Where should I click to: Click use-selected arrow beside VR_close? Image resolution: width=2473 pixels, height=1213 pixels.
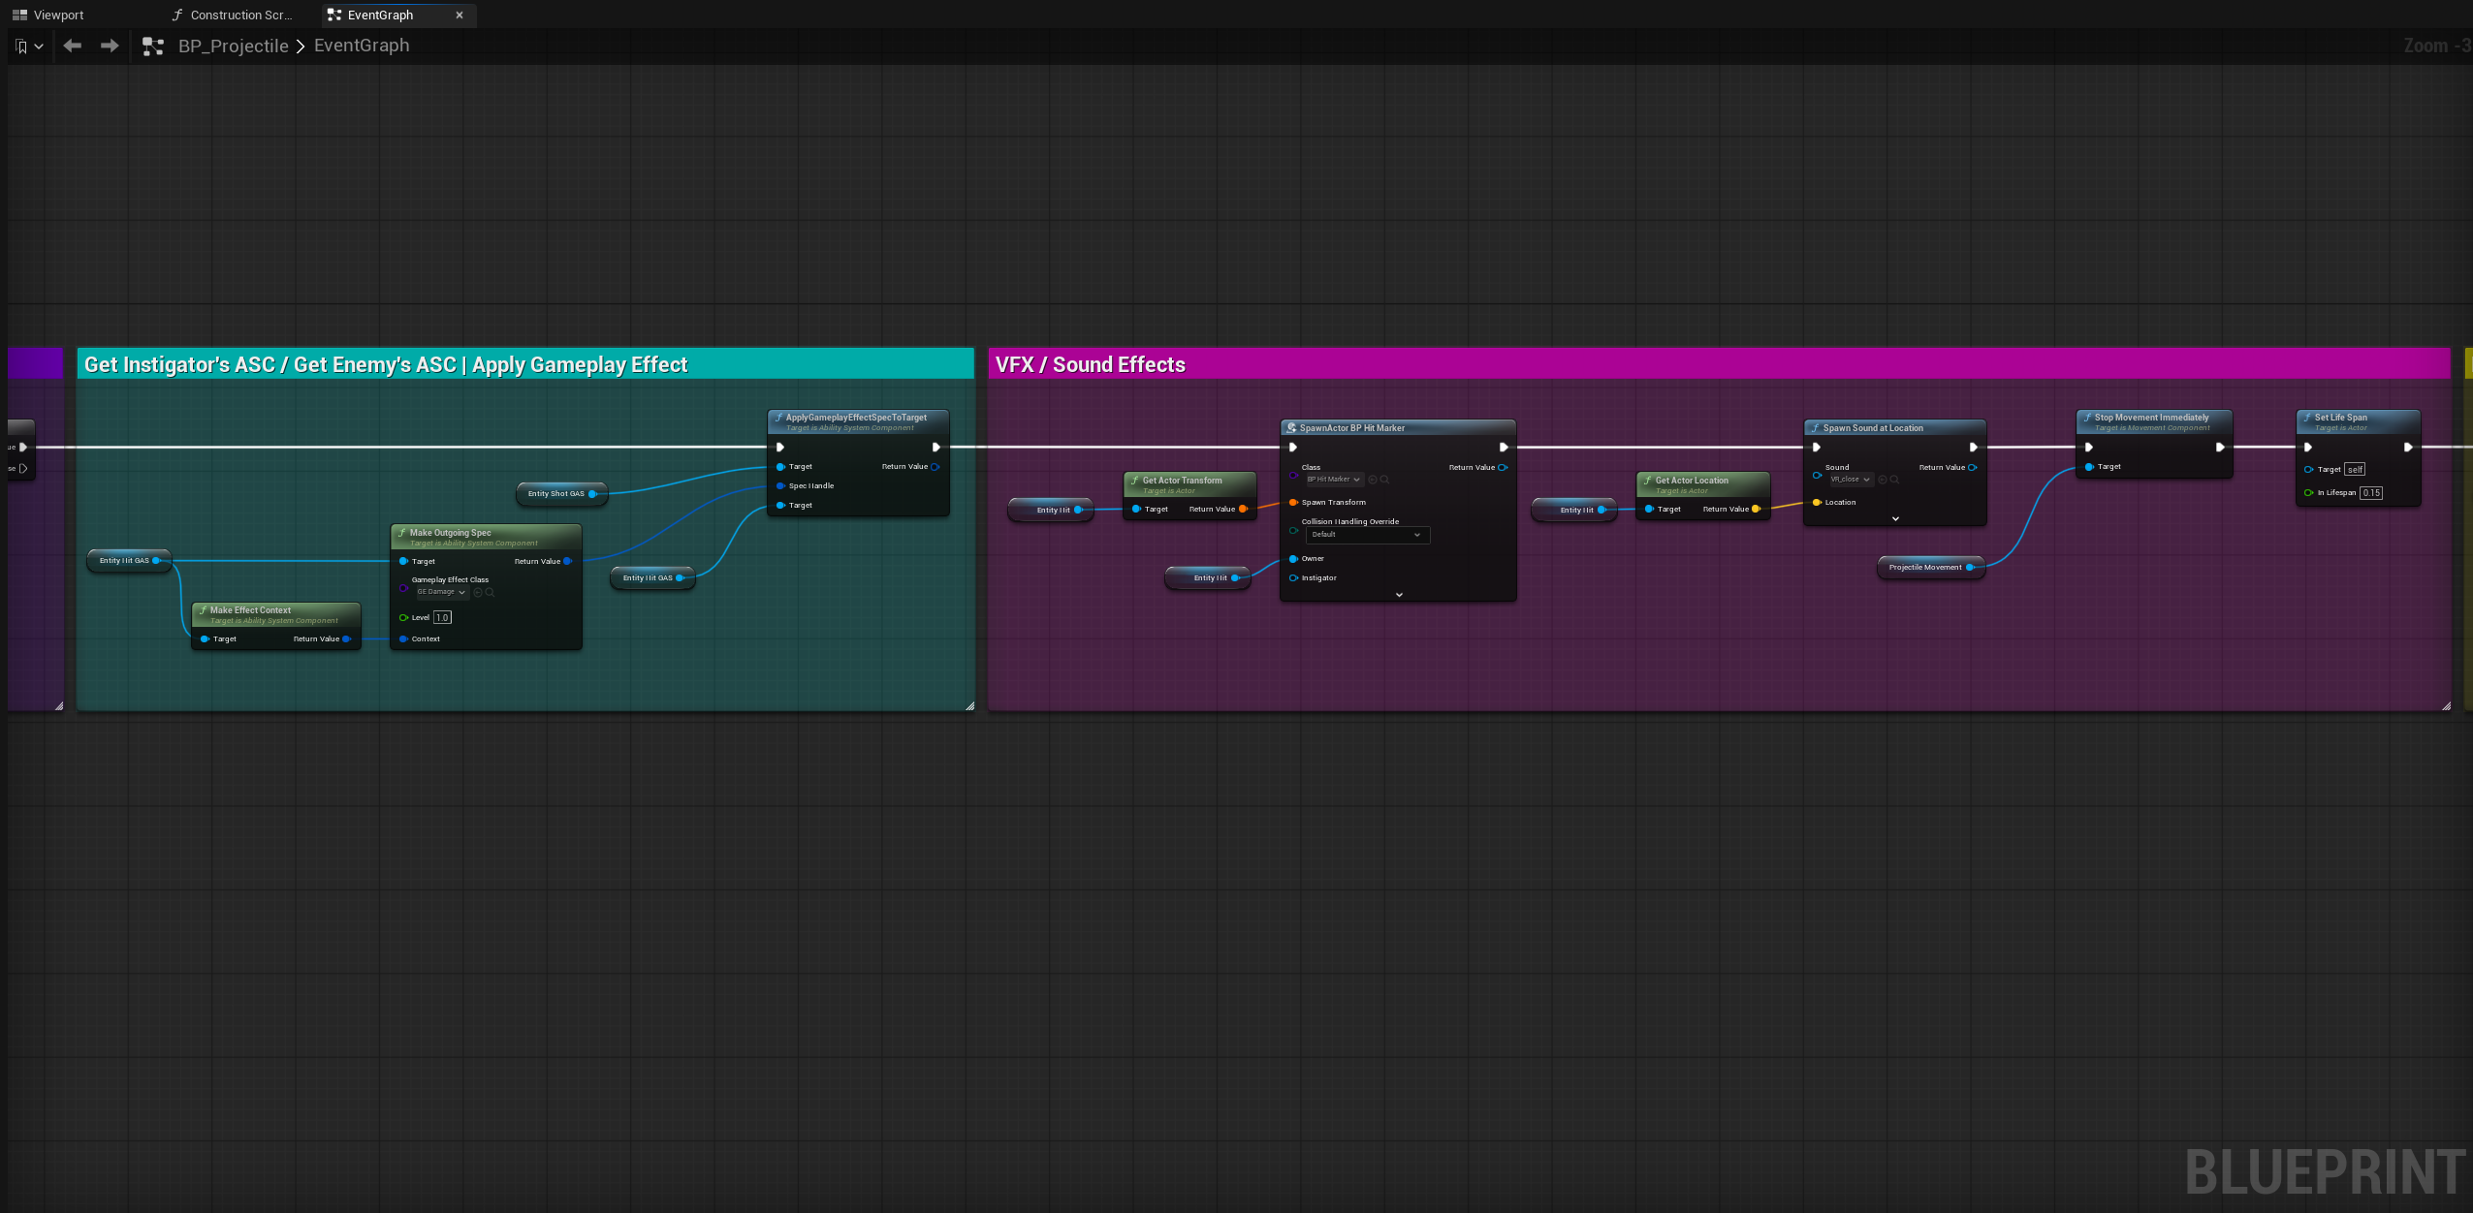point(1883,480)
